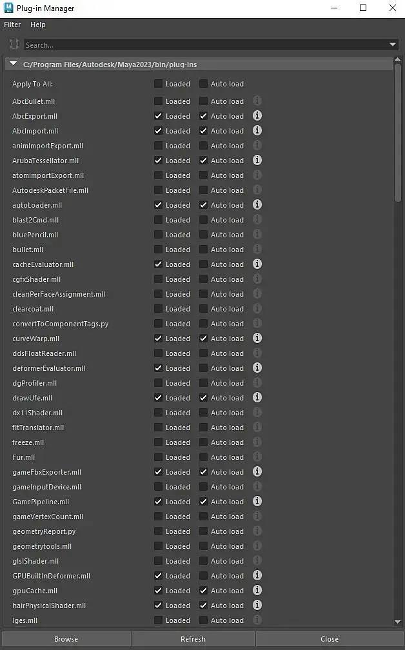Screen dimensions: 405x650
Task: View curveWarp.mll plug-in information icon
Action: (257, 339)
